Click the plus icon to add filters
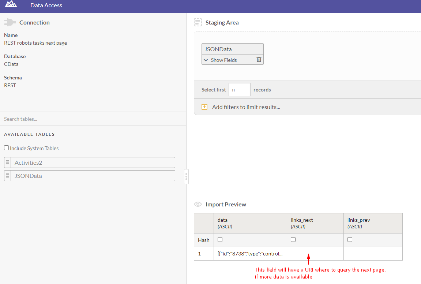Screen dimensions: 421x284 (205, 107)
